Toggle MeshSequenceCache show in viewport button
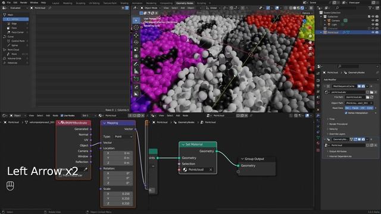The width and height of the screenshot is (381, 214). click(x=359, y=86)
